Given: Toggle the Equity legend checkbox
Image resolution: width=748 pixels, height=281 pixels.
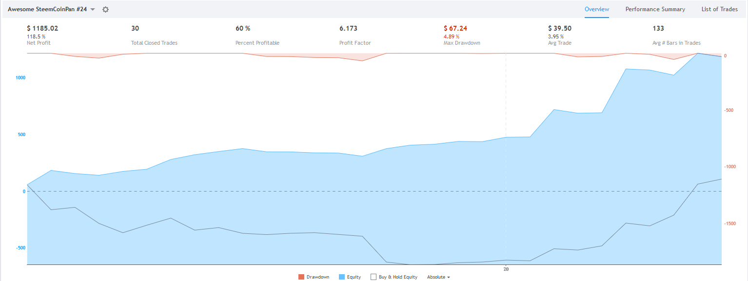Looking at the screenshot, I should (x=342, y=277).
